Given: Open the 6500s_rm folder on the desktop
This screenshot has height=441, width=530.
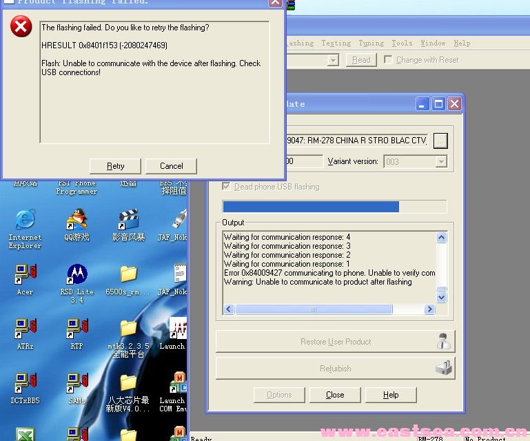Looking at the screenshot, I should (128, 275).
